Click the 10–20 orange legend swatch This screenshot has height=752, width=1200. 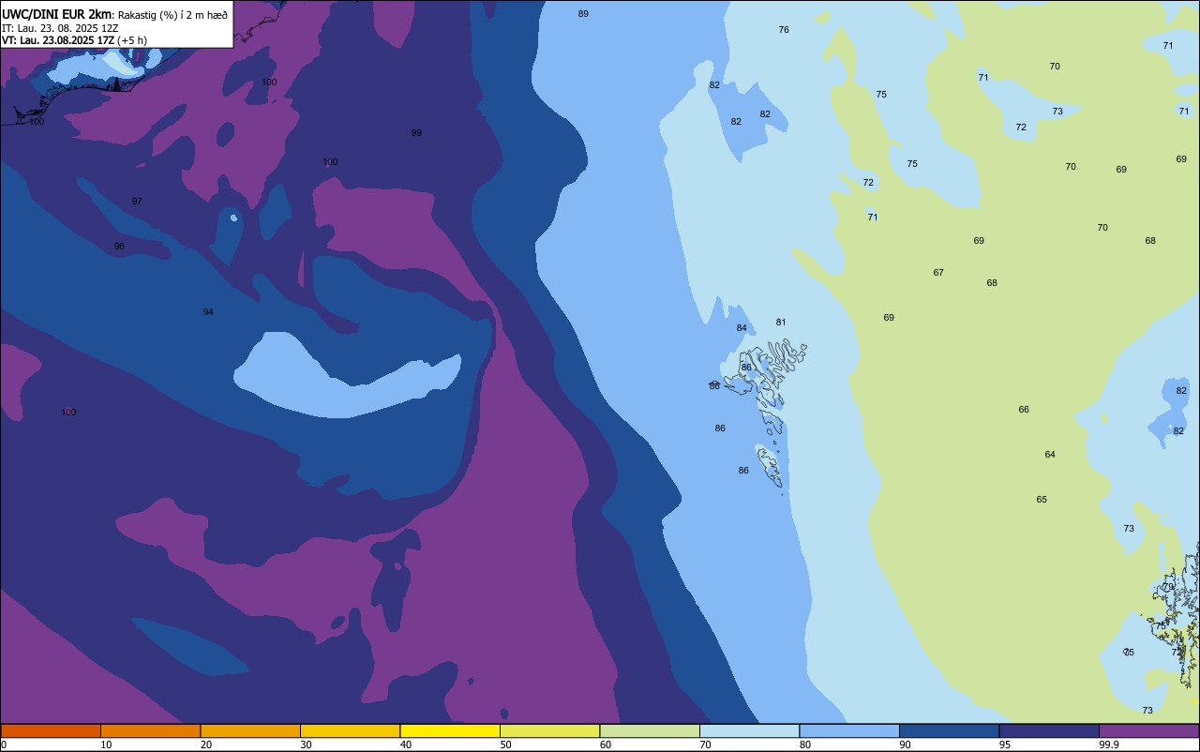click(x=150, y=730)
